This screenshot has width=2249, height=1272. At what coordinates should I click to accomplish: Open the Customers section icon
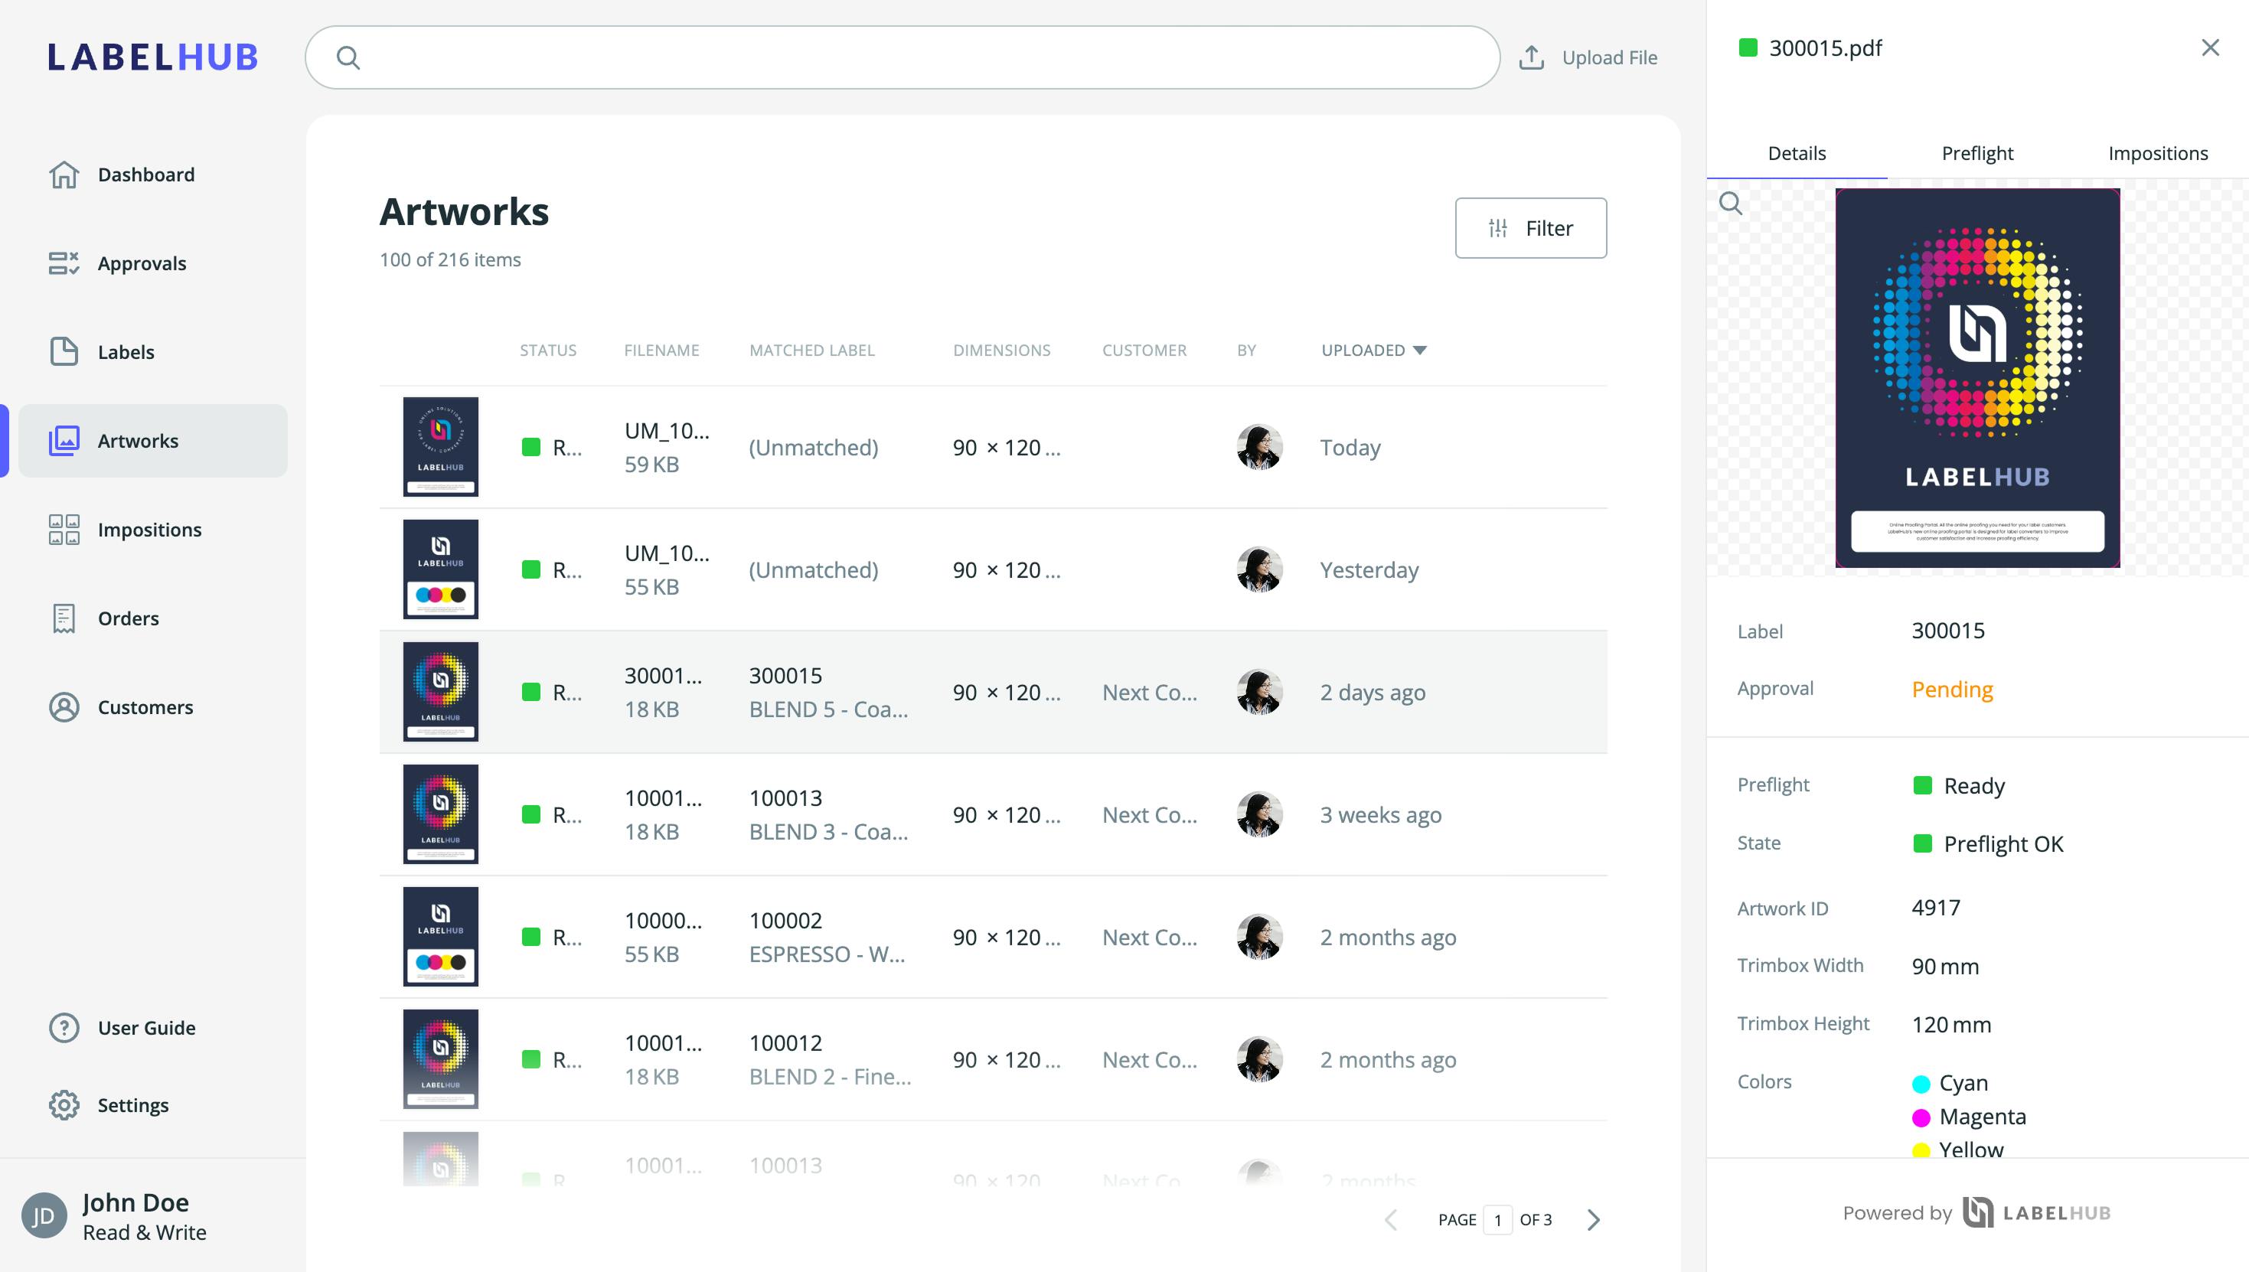(64, 706)
